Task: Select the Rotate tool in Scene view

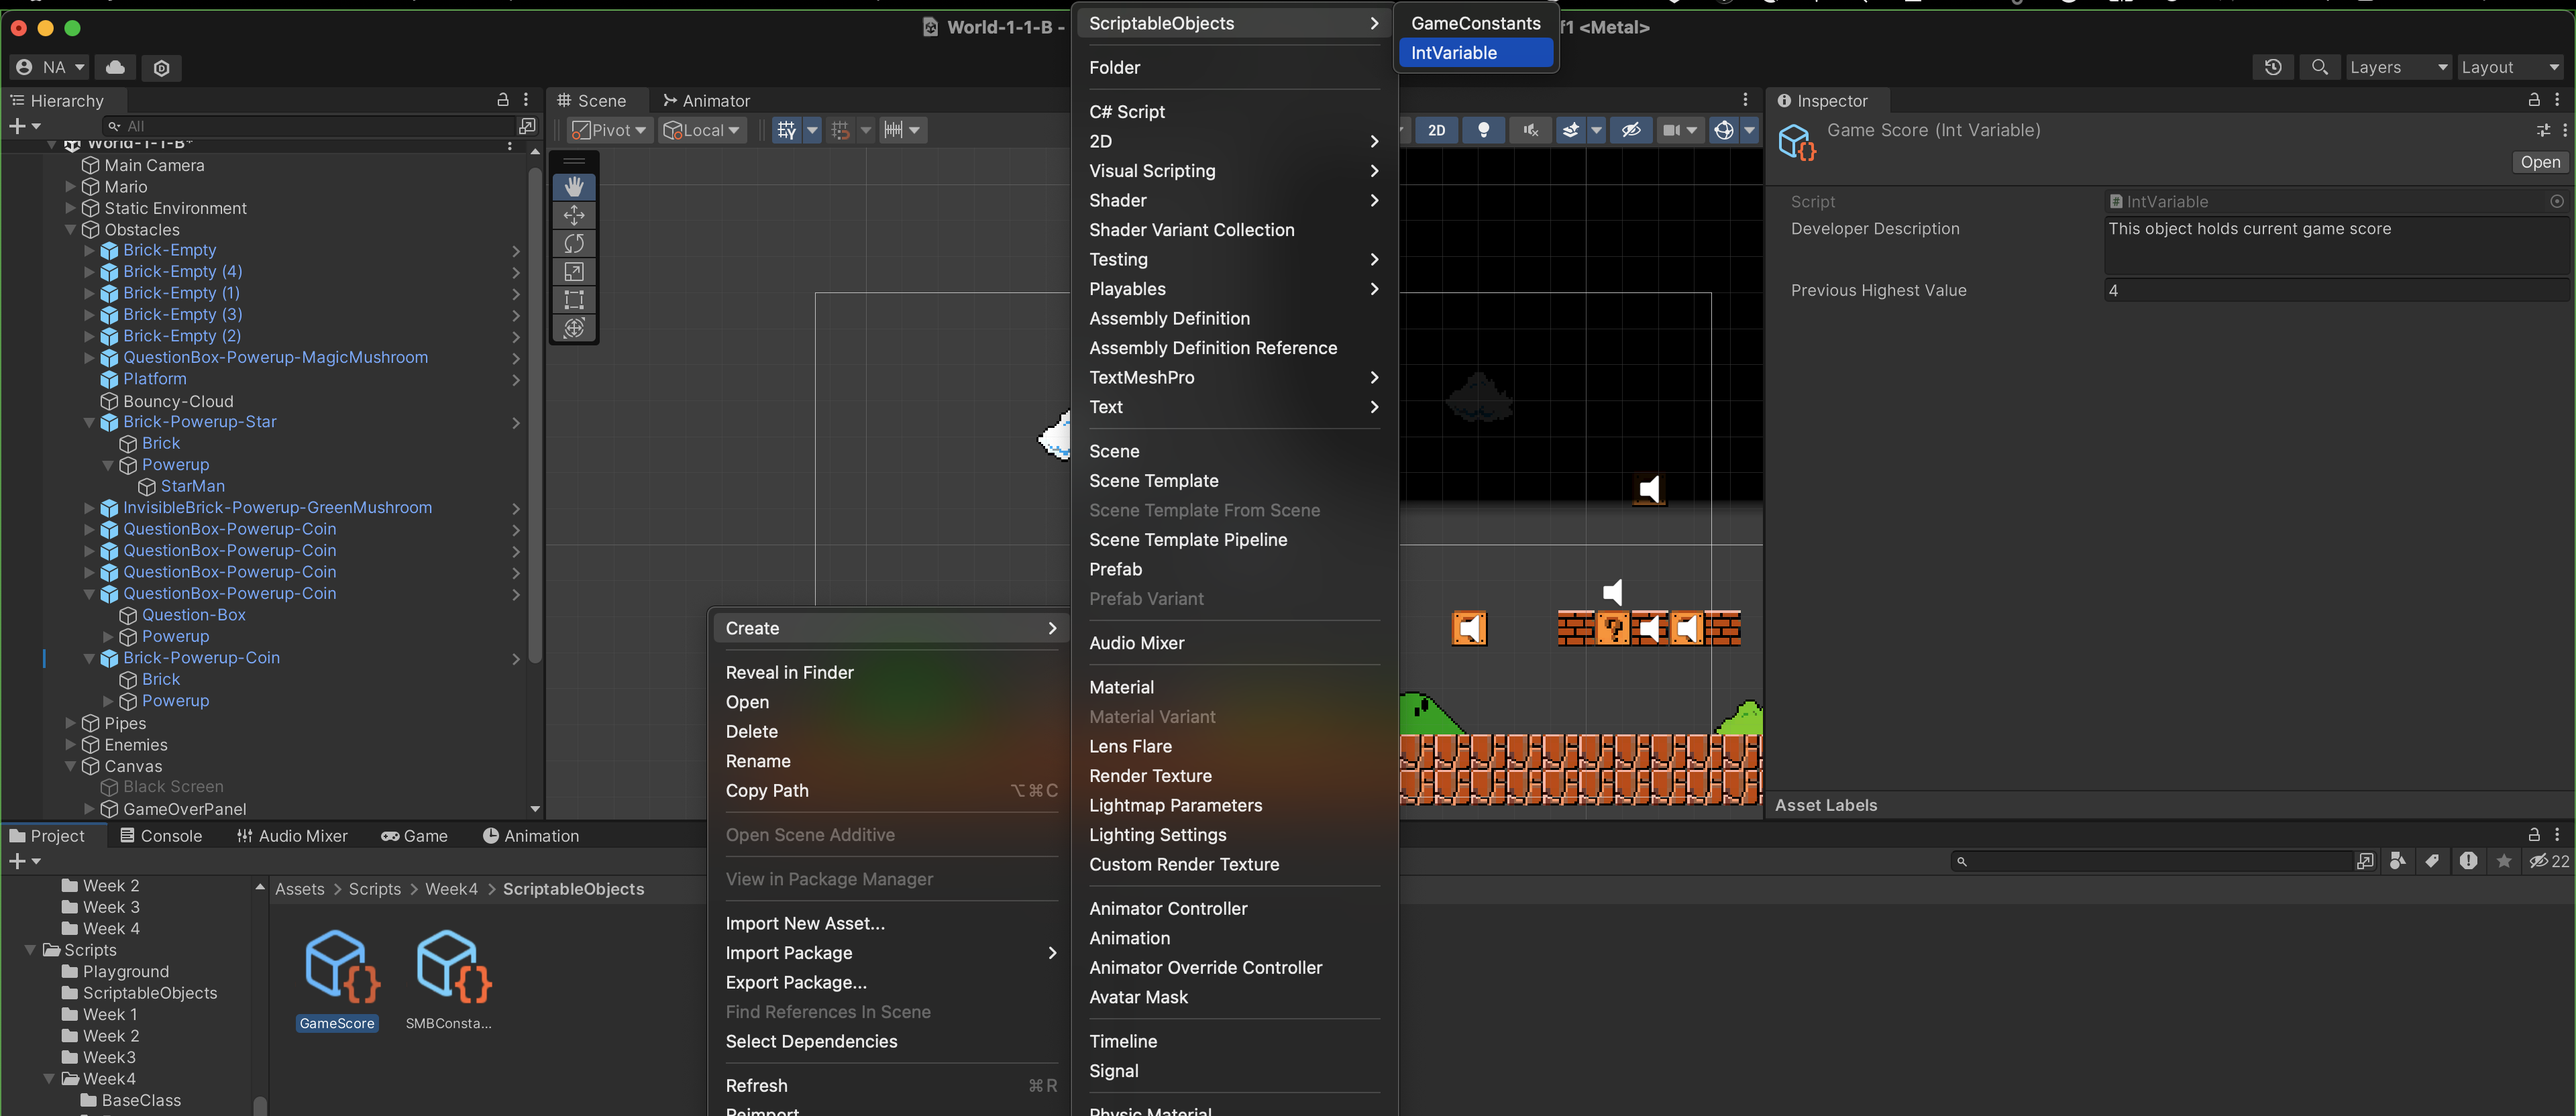Action: [x=574, y=243]
